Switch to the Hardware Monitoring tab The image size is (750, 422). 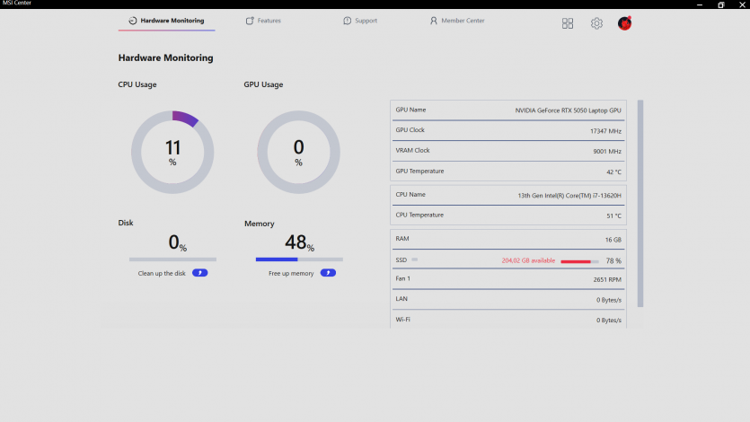click(166, 21)
